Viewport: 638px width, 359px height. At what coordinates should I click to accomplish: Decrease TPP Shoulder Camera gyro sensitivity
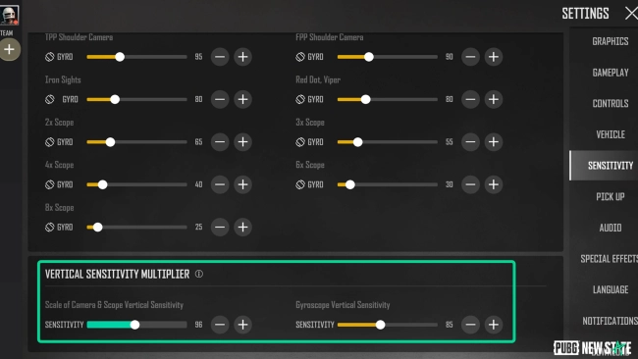coord(220,57)
